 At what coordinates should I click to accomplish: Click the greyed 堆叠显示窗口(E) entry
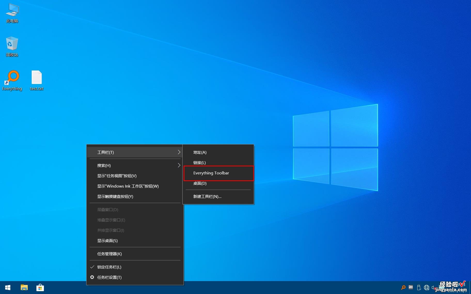point(135,220)
